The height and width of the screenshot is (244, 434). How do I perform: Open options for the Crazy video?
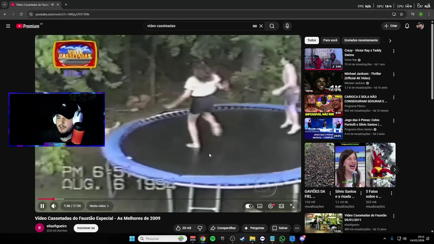pyautogui.click(x=394, y=51)
